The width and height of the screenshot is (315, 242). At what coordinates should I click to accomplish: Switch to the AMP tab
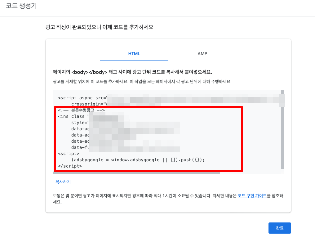pyautogui.click(x=202, y=54)
